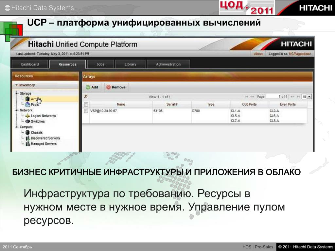Click the Even Ports column header
335x251 pixels.
pyautogui.click(x=288, y=104)
